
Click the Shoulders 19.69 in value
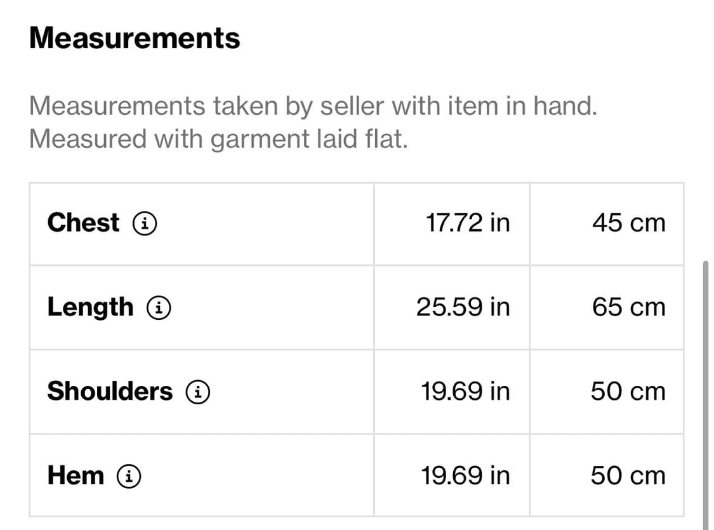(465, 392)
